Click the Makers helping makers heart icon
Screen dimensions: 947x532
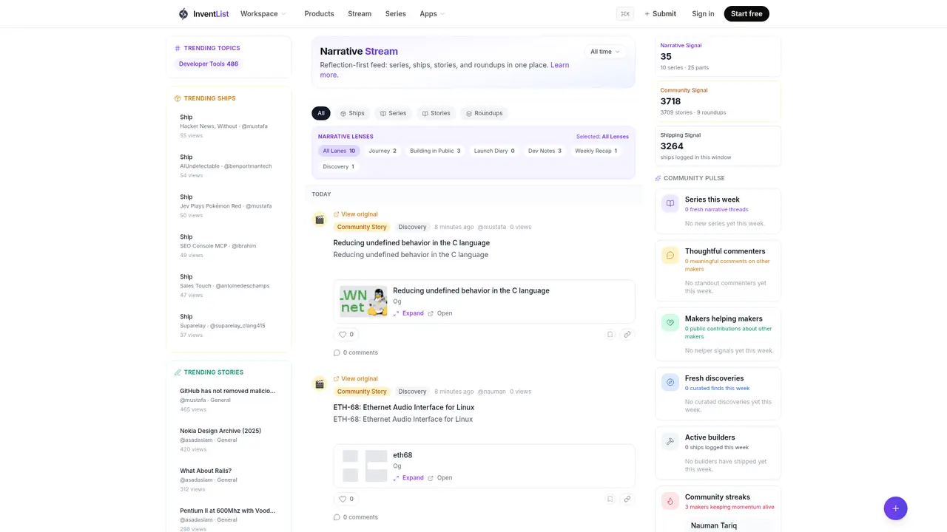click(670, 323)
